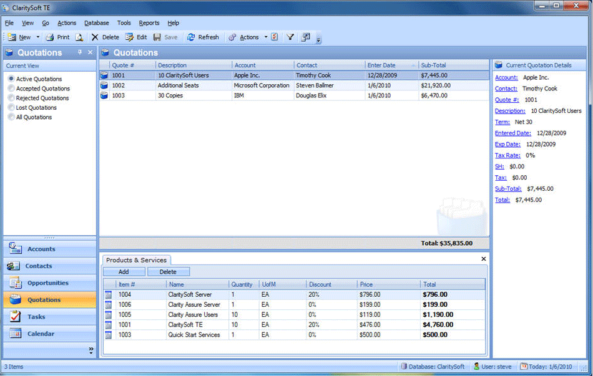Viewport: 593px width, 376px height.
Task: Select Rejected Quotations radio button
Action: pyautogui.click(x=11, y=98)
